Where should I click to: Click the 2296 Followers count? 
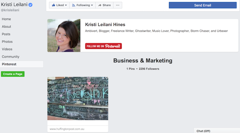tap(149, 69)
